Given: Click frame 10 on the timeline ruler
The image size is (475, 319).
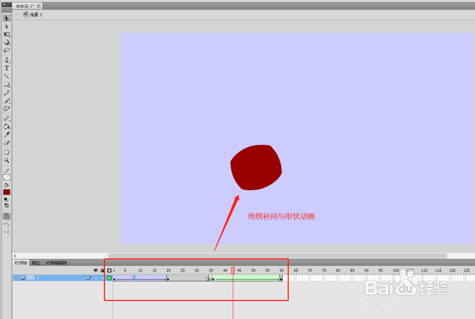Looking at the screenshot, I should pos(140,270).
